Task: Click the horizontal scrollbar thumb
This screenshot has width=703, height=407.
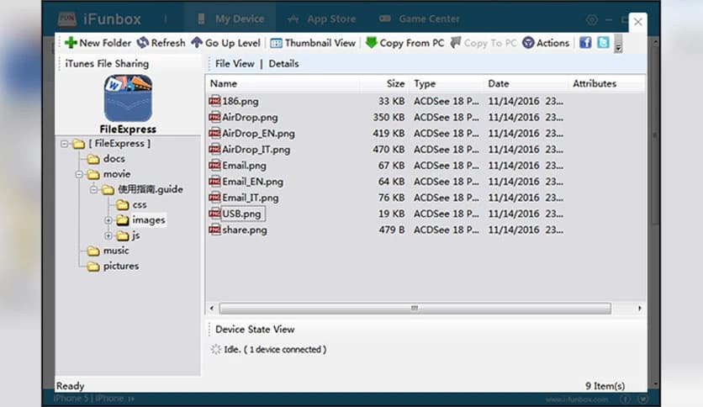Action: (415, 309)
